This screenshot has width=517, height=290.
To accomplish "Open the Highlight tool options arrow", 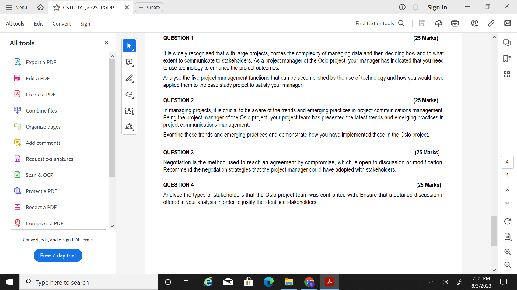I will (x=133, y=82).
